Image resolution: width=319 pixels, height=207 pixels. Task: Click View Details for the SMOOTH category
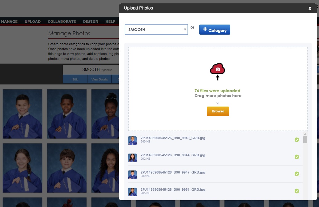99,79
